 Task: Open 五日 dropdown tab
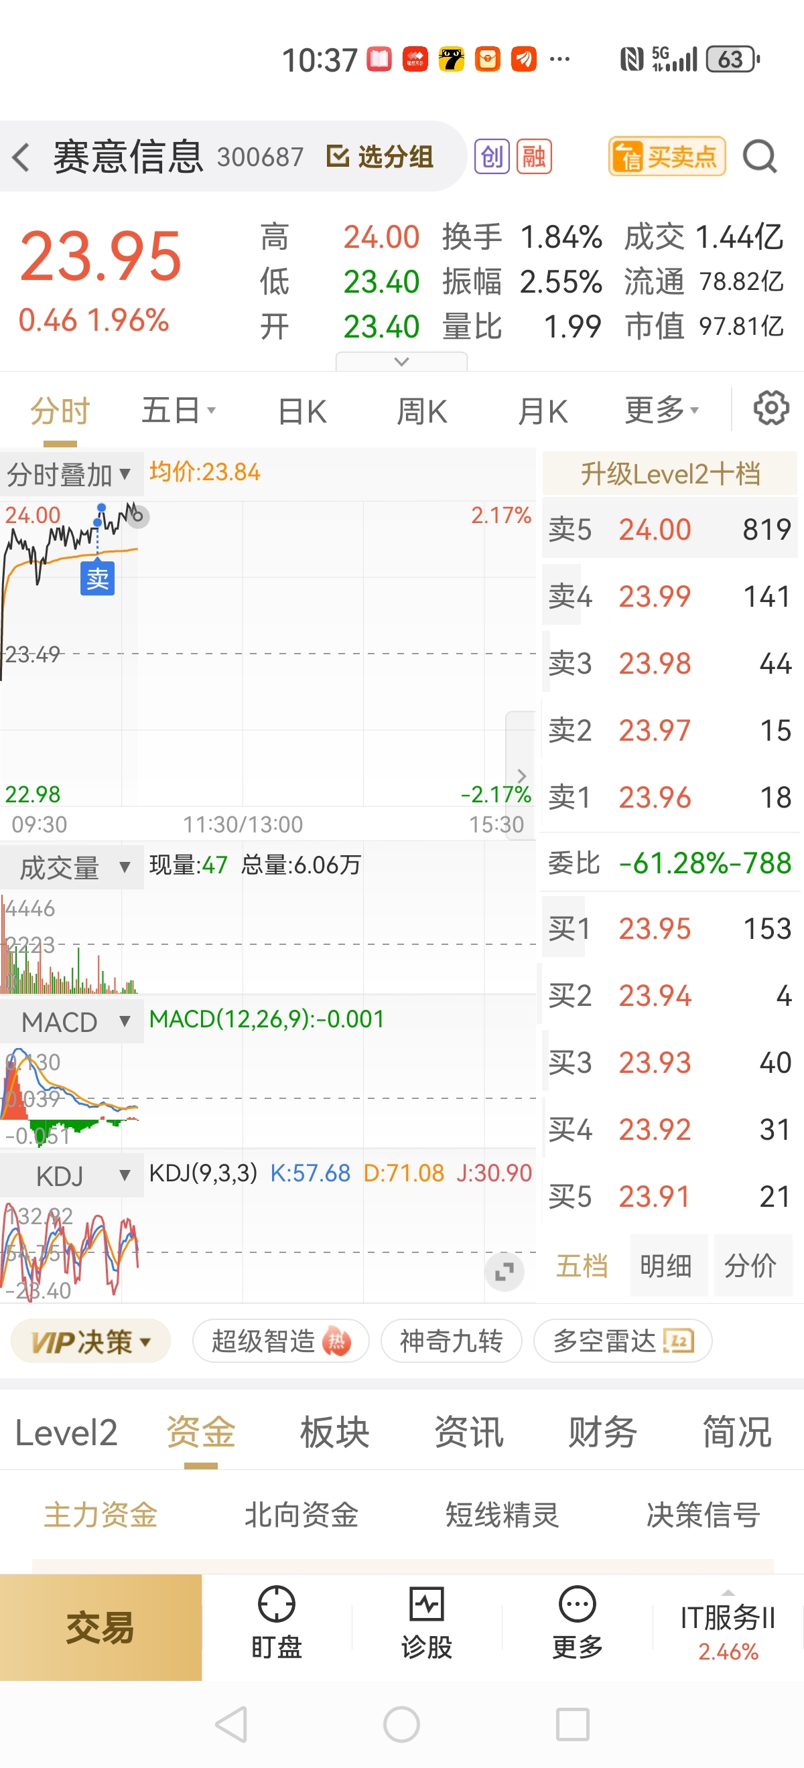pyautogui.click(x=178, y=411)
